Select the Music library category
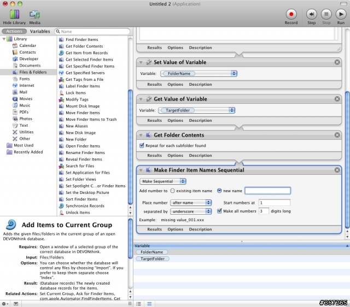 25,105
